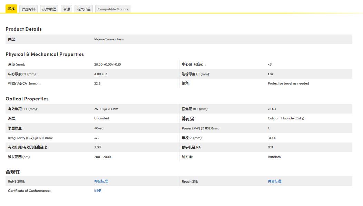
Task: Click the 75.00 @ 266nm focal length value
Action: [106, 109]
